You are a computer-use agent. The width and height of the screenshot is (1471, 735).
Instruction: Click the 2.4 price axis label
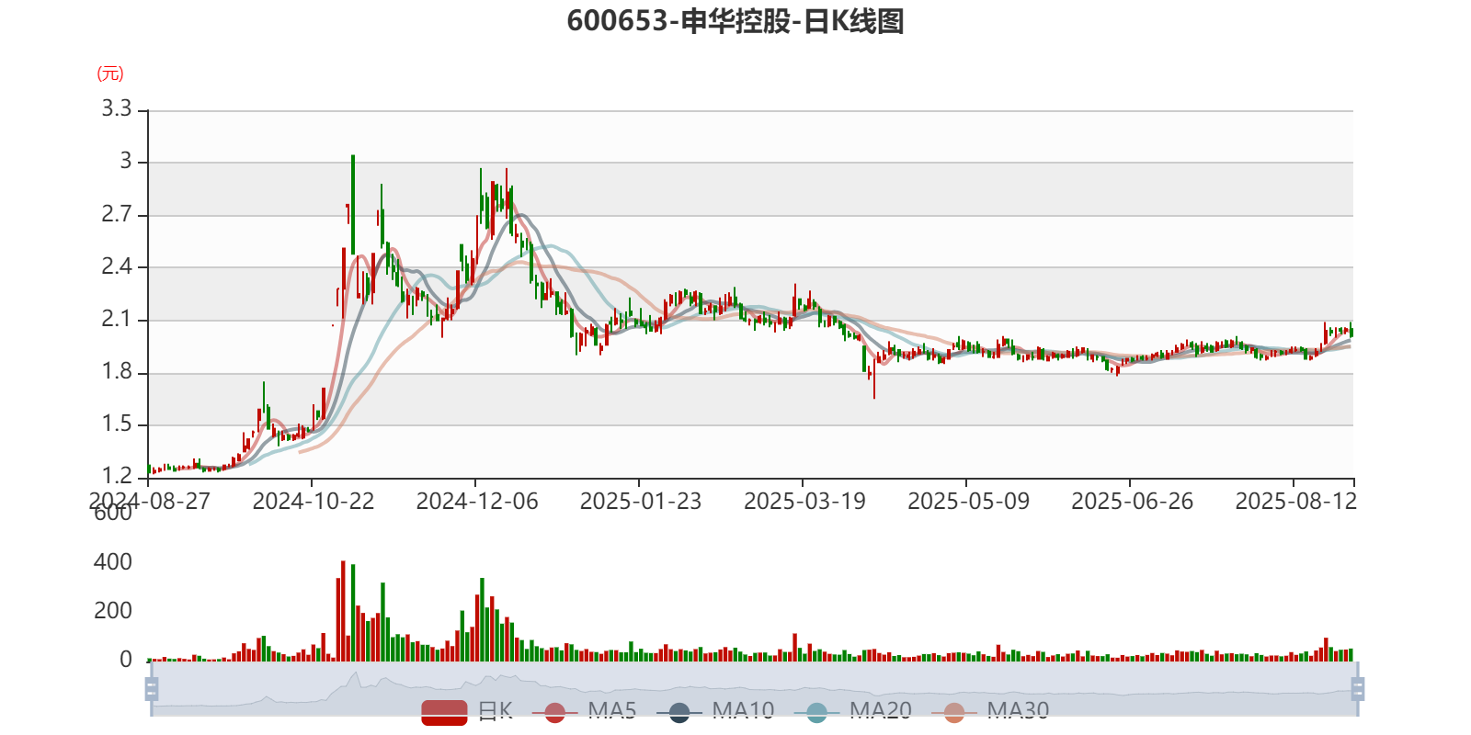(x=117, y=266)
